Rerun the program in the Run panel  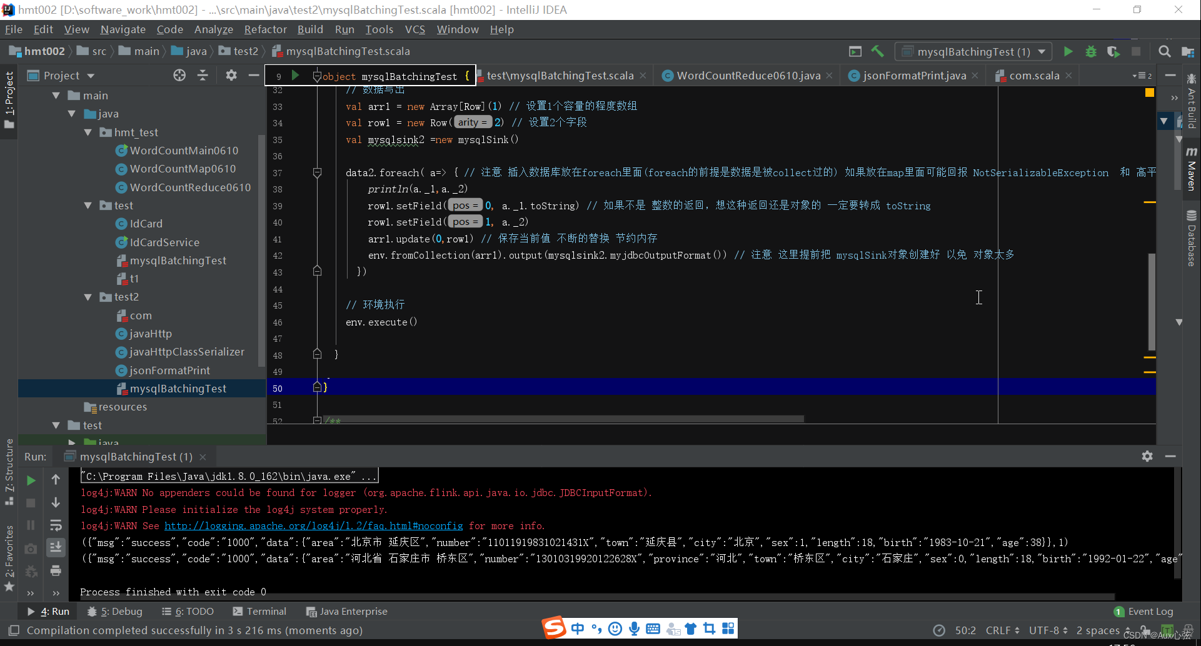point(31,480)
